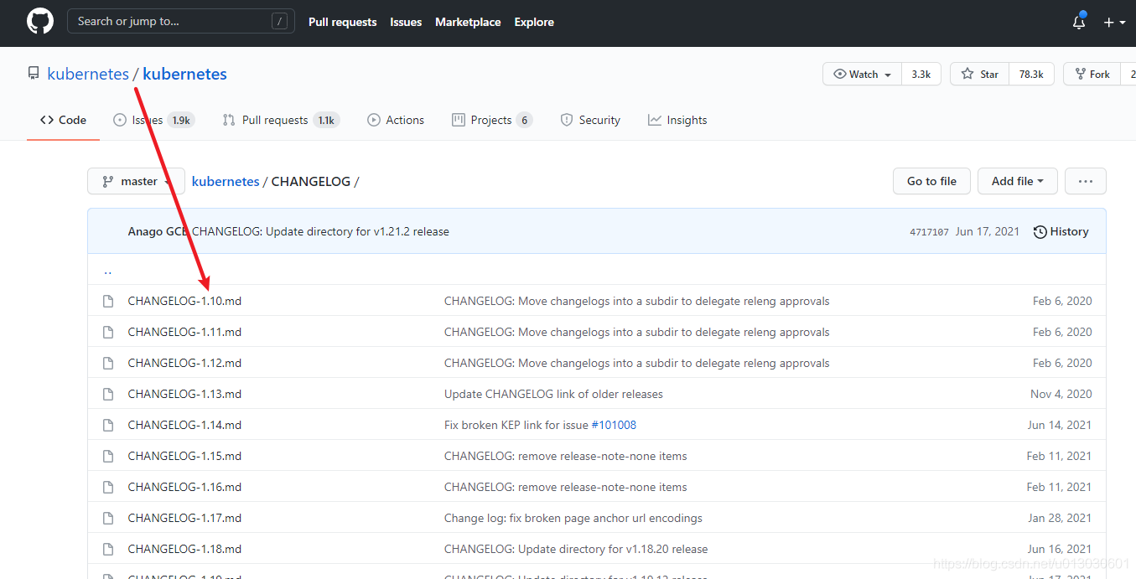
Task: Click the GitHub octocat logo
Action: pyautogui.click(x=39, y=21)
